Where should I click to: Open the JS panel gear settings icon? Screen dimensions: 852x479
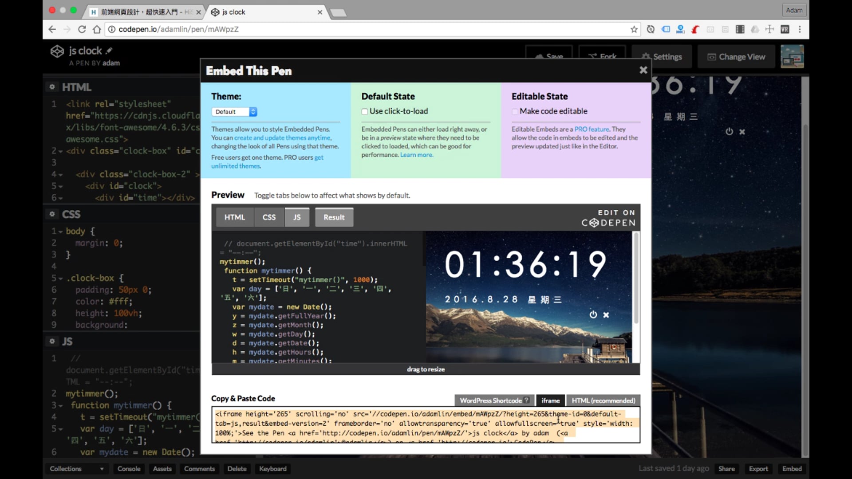coord(52,341)
